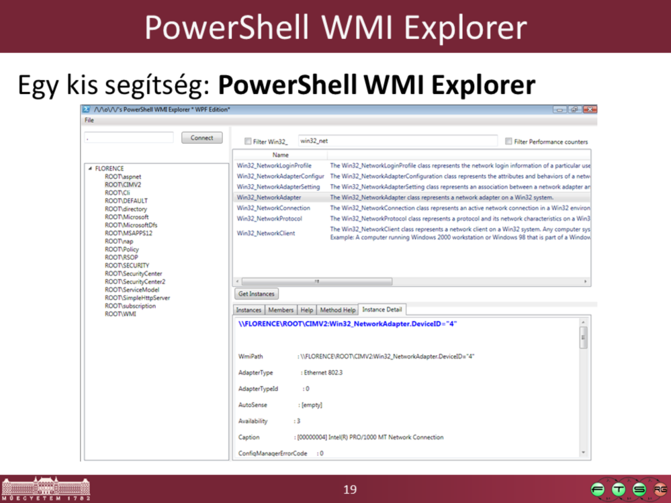Screen dimensions: 671x503
Task: Switch to the Instances tab
Action: pyautogui.click(x=249, y=310)
